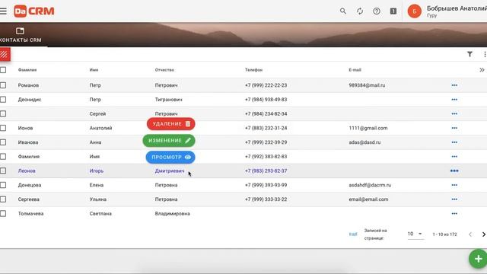The width and height of the screenshot is (487, 274).
Task: Open actions menu for Иванова row
Action: click(x=454, y=142)
